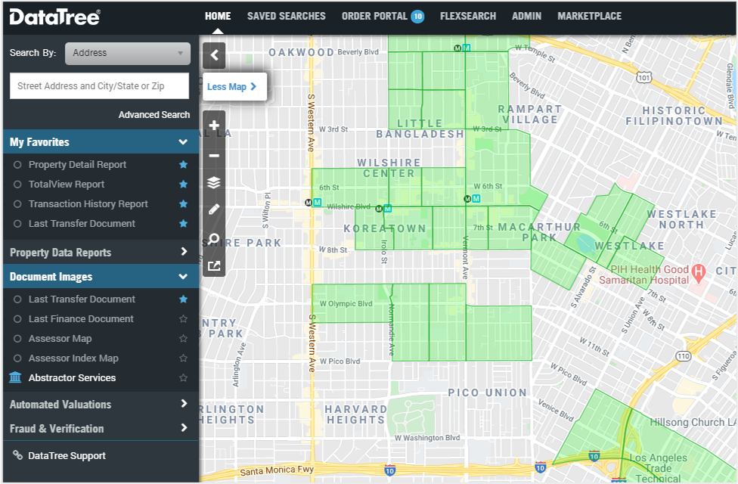Select the Assessor Map radio button
738x484 pixels.
(17, 339)
